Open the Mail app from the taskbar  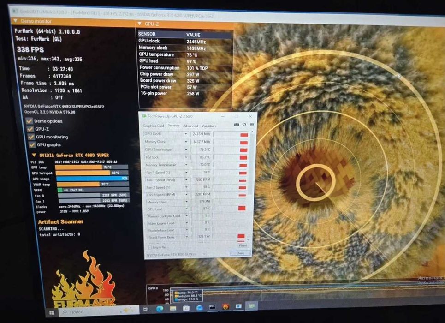(200, 308)
